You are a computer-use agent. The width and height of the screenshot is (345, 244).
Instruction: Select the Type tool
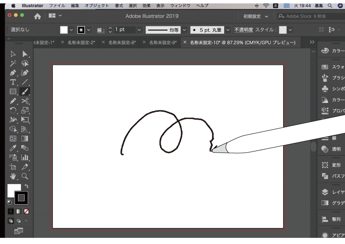(13, 82)
